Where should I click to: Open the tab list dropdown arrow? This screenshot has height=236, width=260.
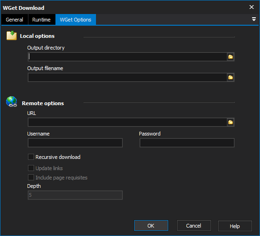pyautogui.click(x=253, y=19)
